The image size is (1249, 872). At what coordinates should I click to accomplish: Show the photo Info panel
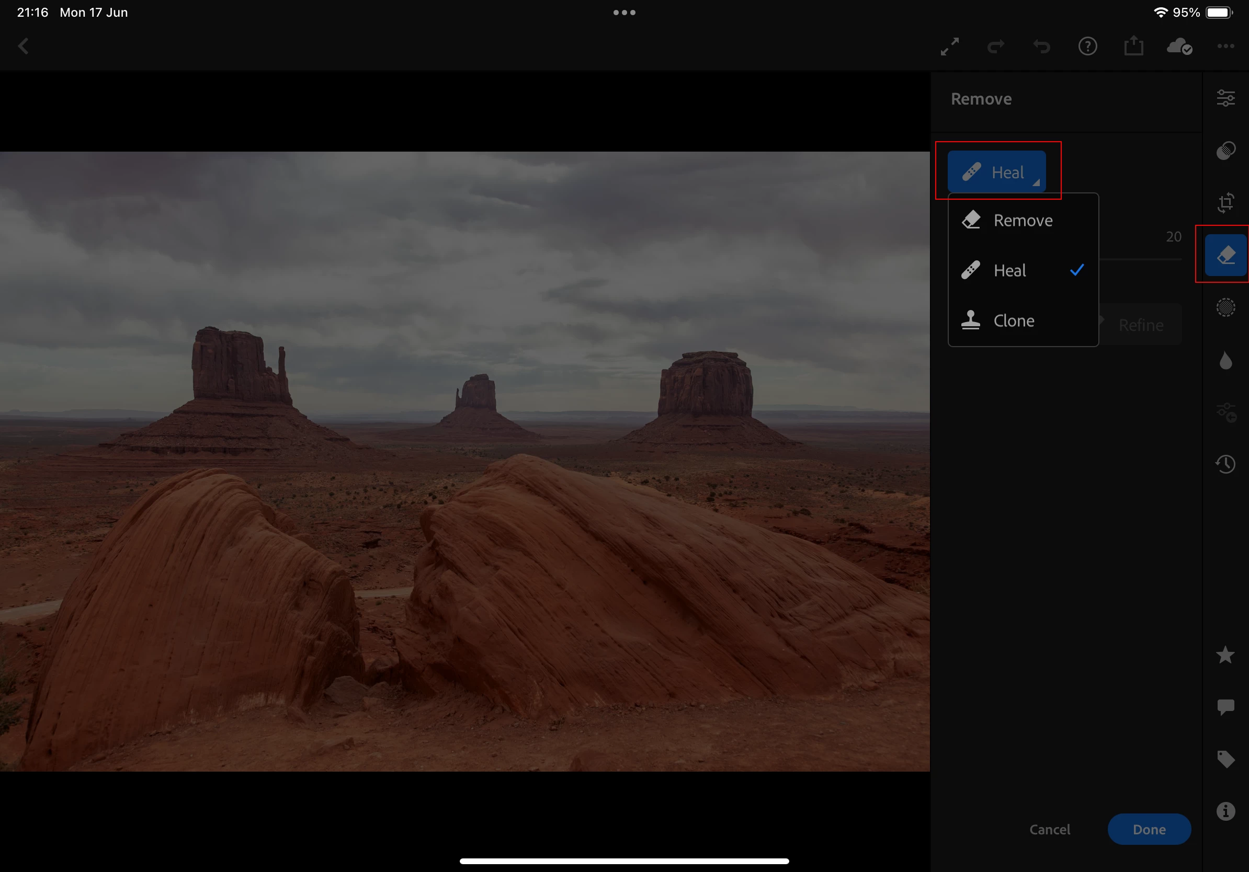point(1225,811)
